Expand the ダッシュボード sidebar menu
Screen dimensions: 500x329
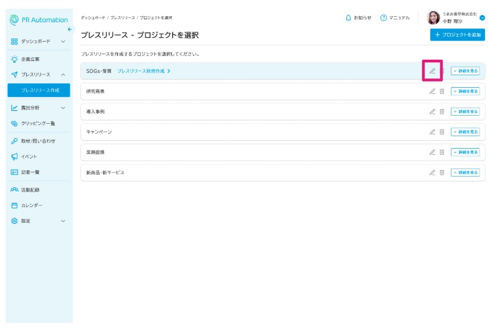[63, 41]
